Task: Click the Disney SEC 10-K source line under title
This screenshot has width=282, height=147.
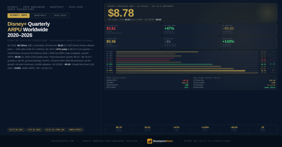Action: 50,40
